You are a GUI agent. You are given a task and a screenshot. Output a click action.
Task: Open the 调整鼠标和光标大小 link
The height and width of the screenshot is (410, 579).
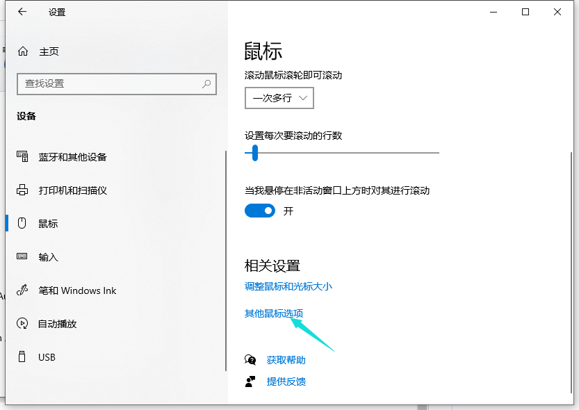[288, 286]
